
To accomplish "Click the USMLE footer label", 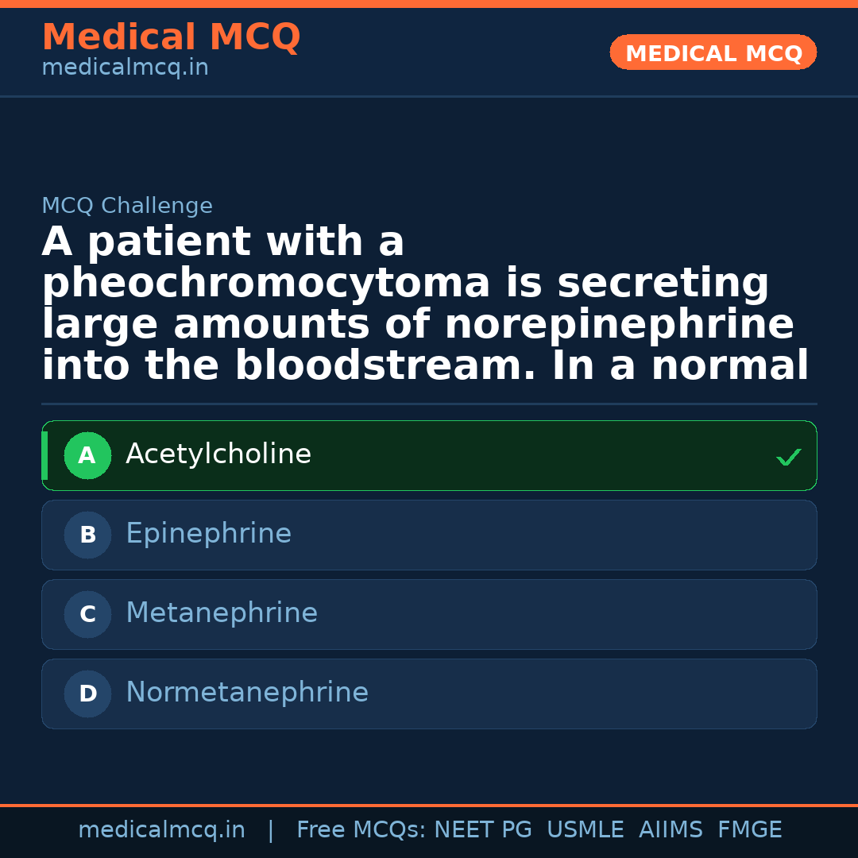I will pyautogui.click(x=585, y=830).
